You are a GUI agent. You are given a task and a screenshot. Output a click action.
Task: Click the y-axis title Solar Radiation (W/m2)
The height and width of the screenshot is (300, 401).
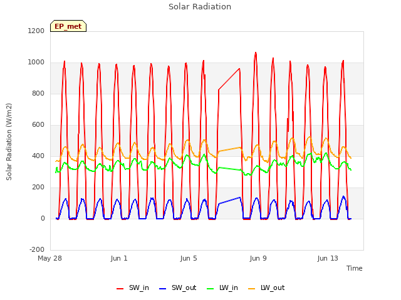coord(9,142)
